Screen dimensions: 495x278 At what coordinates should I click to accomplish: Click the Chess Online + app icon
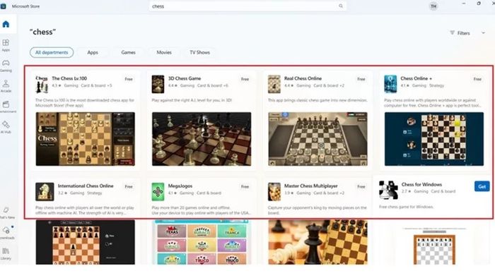click(390, 84)
